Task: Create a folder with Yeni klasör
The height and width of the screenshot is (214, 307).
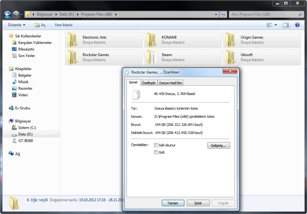Action: (x=64, y=25)
